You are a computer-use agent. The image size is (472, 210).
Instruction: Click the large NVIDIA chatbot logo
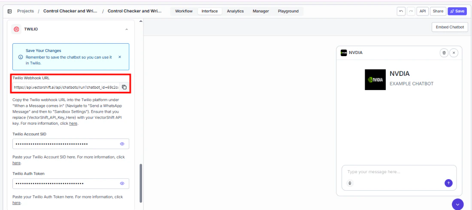(375, 80)
